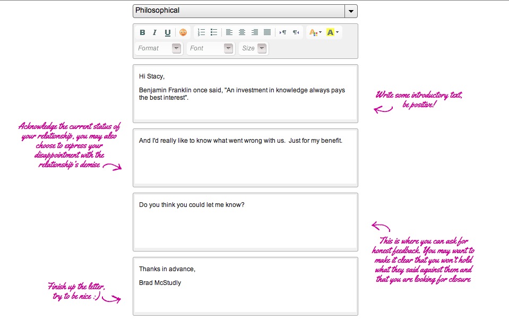The width and height of the screenshot is (509, 320).
Task: Insert a numbered list
Action: [201, 32]
